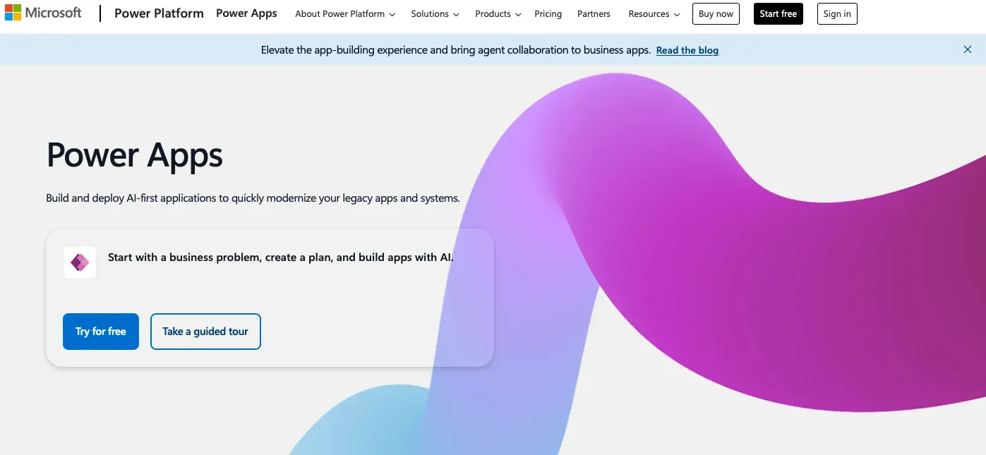The width and height of the screenshot is (986, 455).
Task: Expand the Products dropdown menu
Action: (498, 14)
